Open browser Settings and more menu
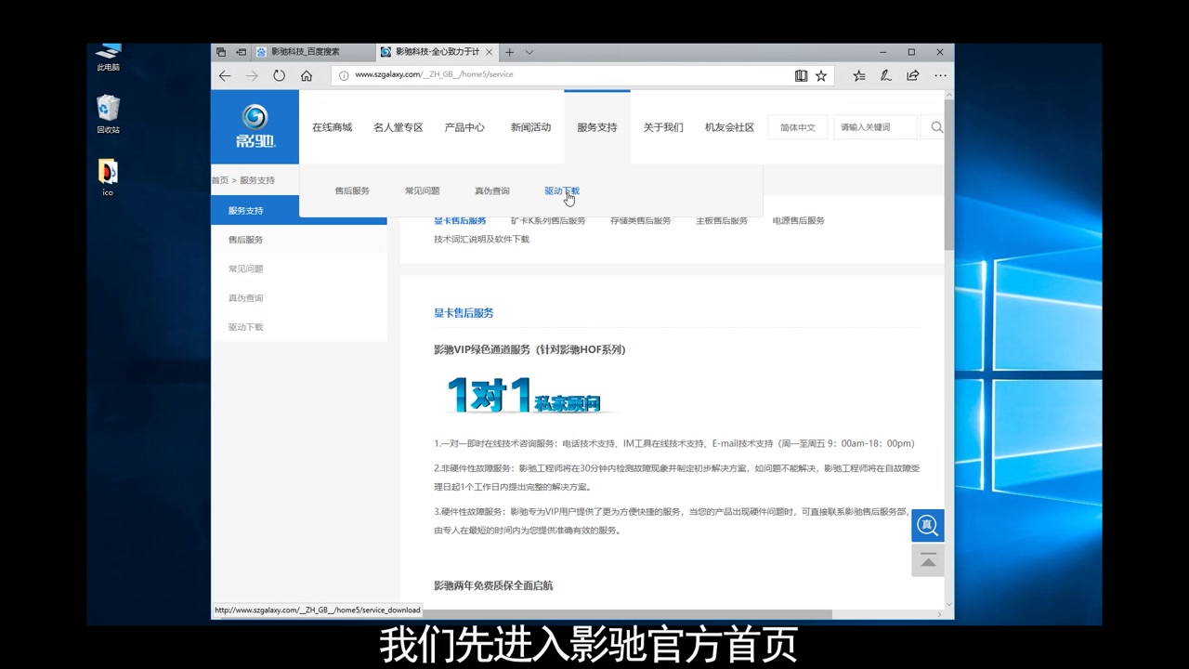Viewport: 1189px width, 669px height. click(940, 75)
